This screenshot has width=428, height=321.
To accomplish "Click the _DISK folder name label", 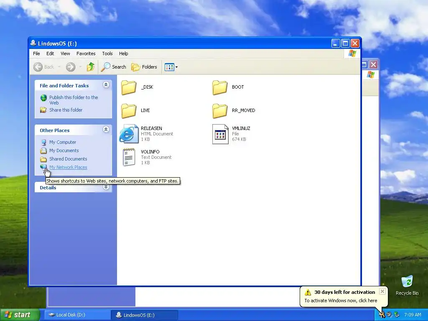I will point(147,87).
